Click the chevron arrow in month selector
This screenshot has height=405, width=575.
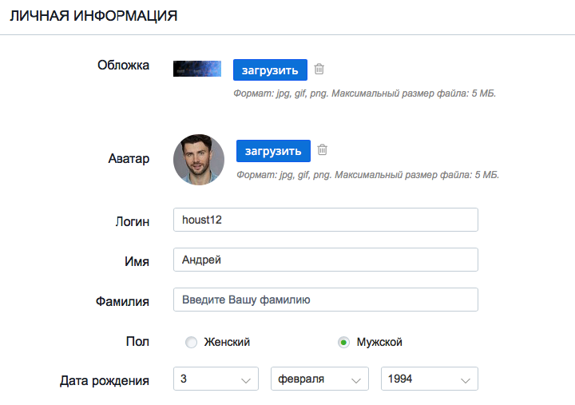pos(356,381)
